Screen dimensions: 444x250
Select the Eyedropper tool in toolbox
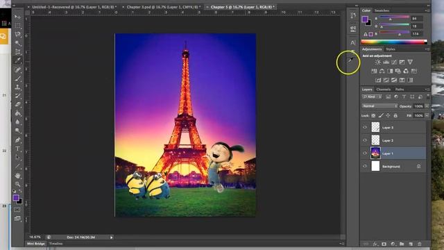[17, 60]
